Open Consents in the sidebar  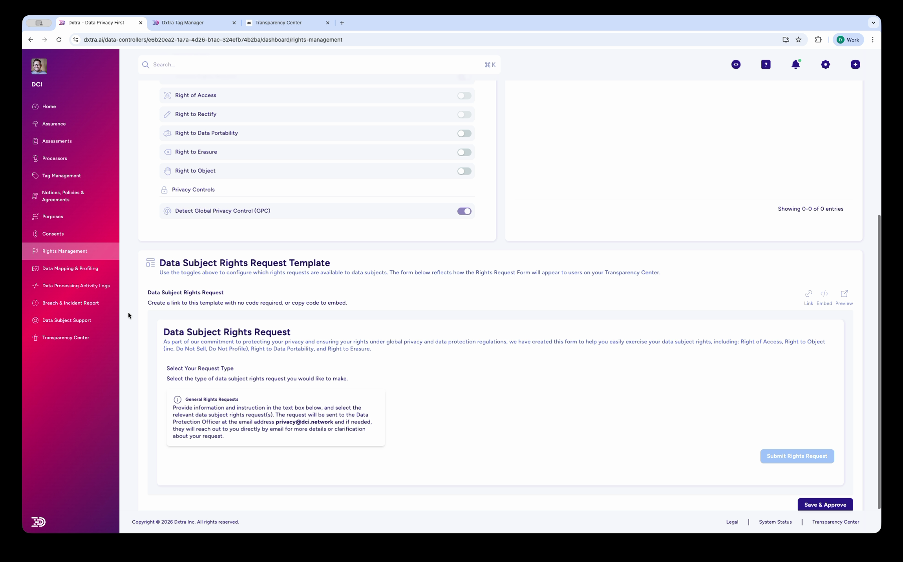click(x=53, y=234)
